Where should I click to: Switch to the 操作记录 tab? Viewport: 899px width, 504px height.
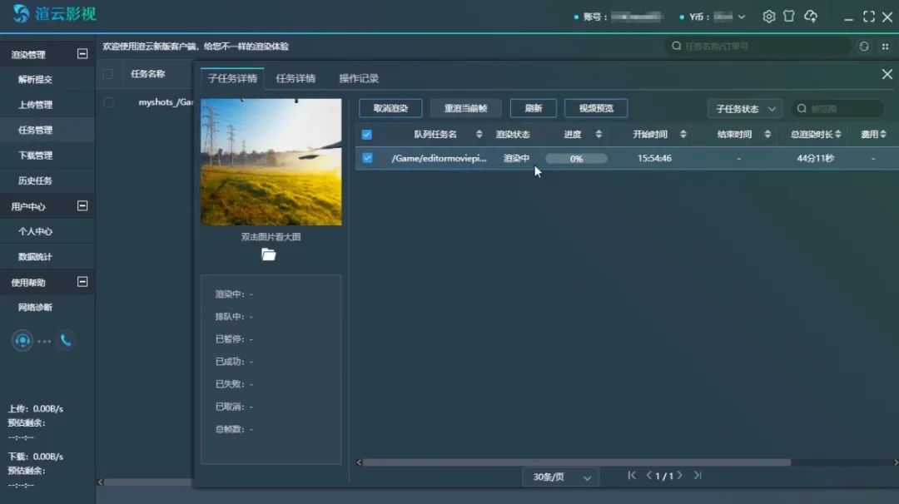[x=359, y=79]
